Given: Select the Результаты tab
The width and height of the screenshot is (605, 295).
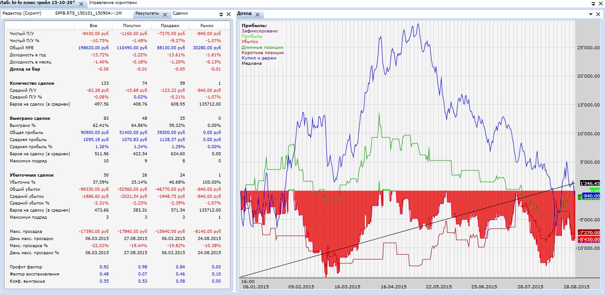Looking at the screenshot, I should (147, 14).
